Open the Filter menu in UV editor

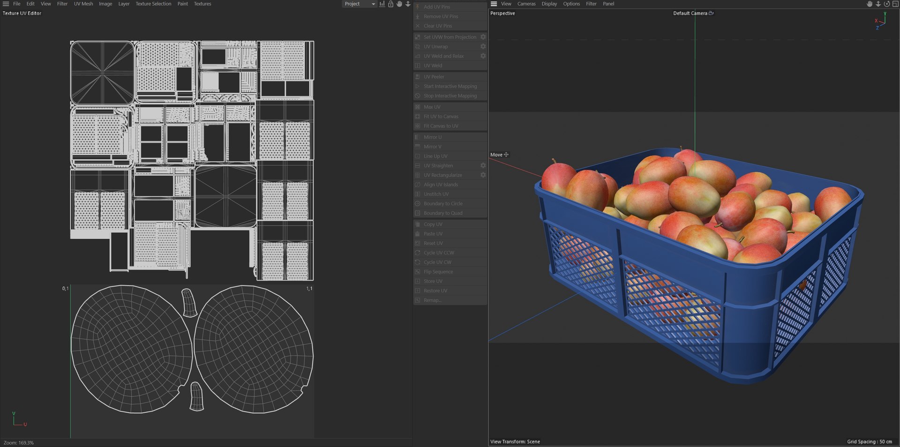62,4
